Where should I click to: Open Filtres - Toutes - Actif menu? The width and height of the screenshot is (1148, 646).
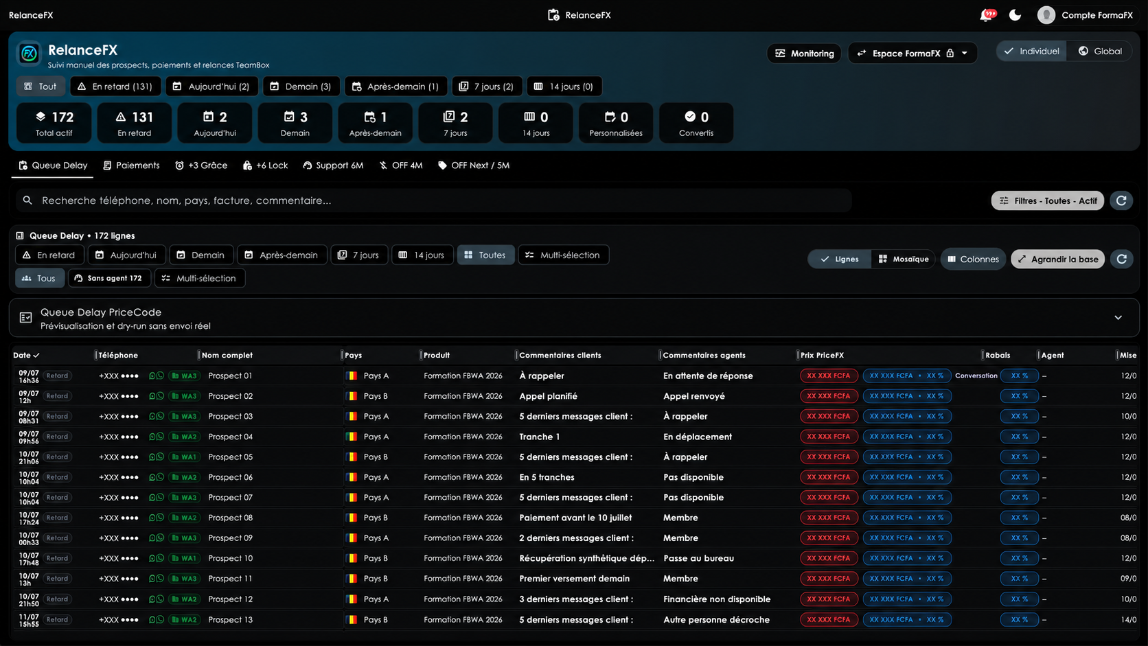[1048, 200]
